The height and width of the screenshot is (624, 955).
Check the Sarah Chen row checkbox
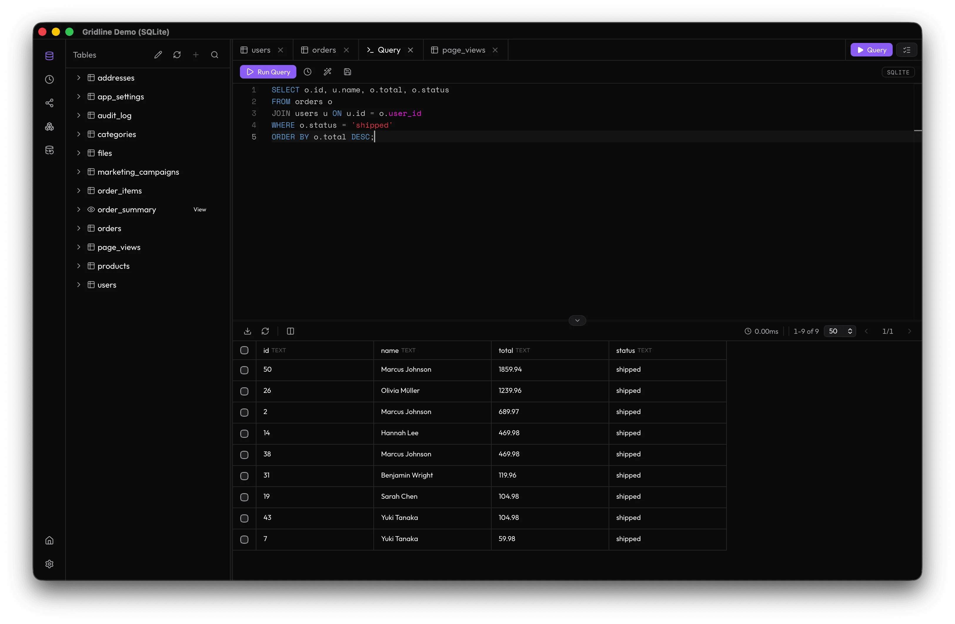(x=244, y=497)
